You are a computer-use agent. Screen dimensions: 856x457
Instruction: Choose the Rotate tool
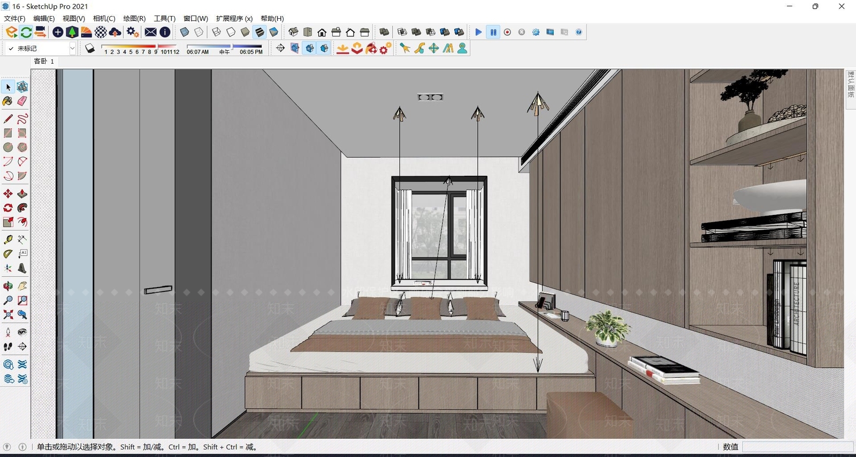8,208
